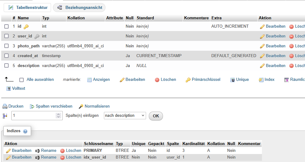Increase the column count spinner
Image resolution: width=305 pixels, height=162 pixels.
tap(58, 114)
